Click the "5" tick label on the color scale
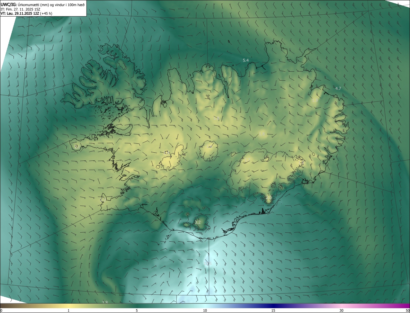 click(x=137, y=310)
